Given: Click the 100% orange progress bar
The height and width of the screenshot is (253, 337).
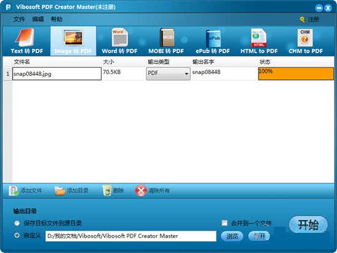Looking at the screenshot, I should pyautogui.click(x=296, y=74).
